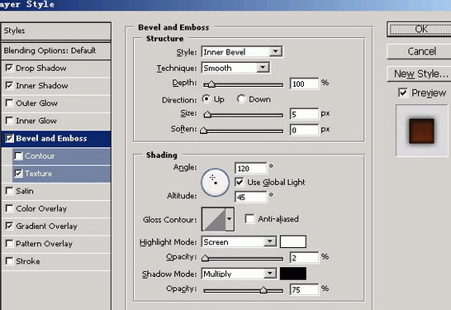Click the Depth slider handle

coord(211,84)
